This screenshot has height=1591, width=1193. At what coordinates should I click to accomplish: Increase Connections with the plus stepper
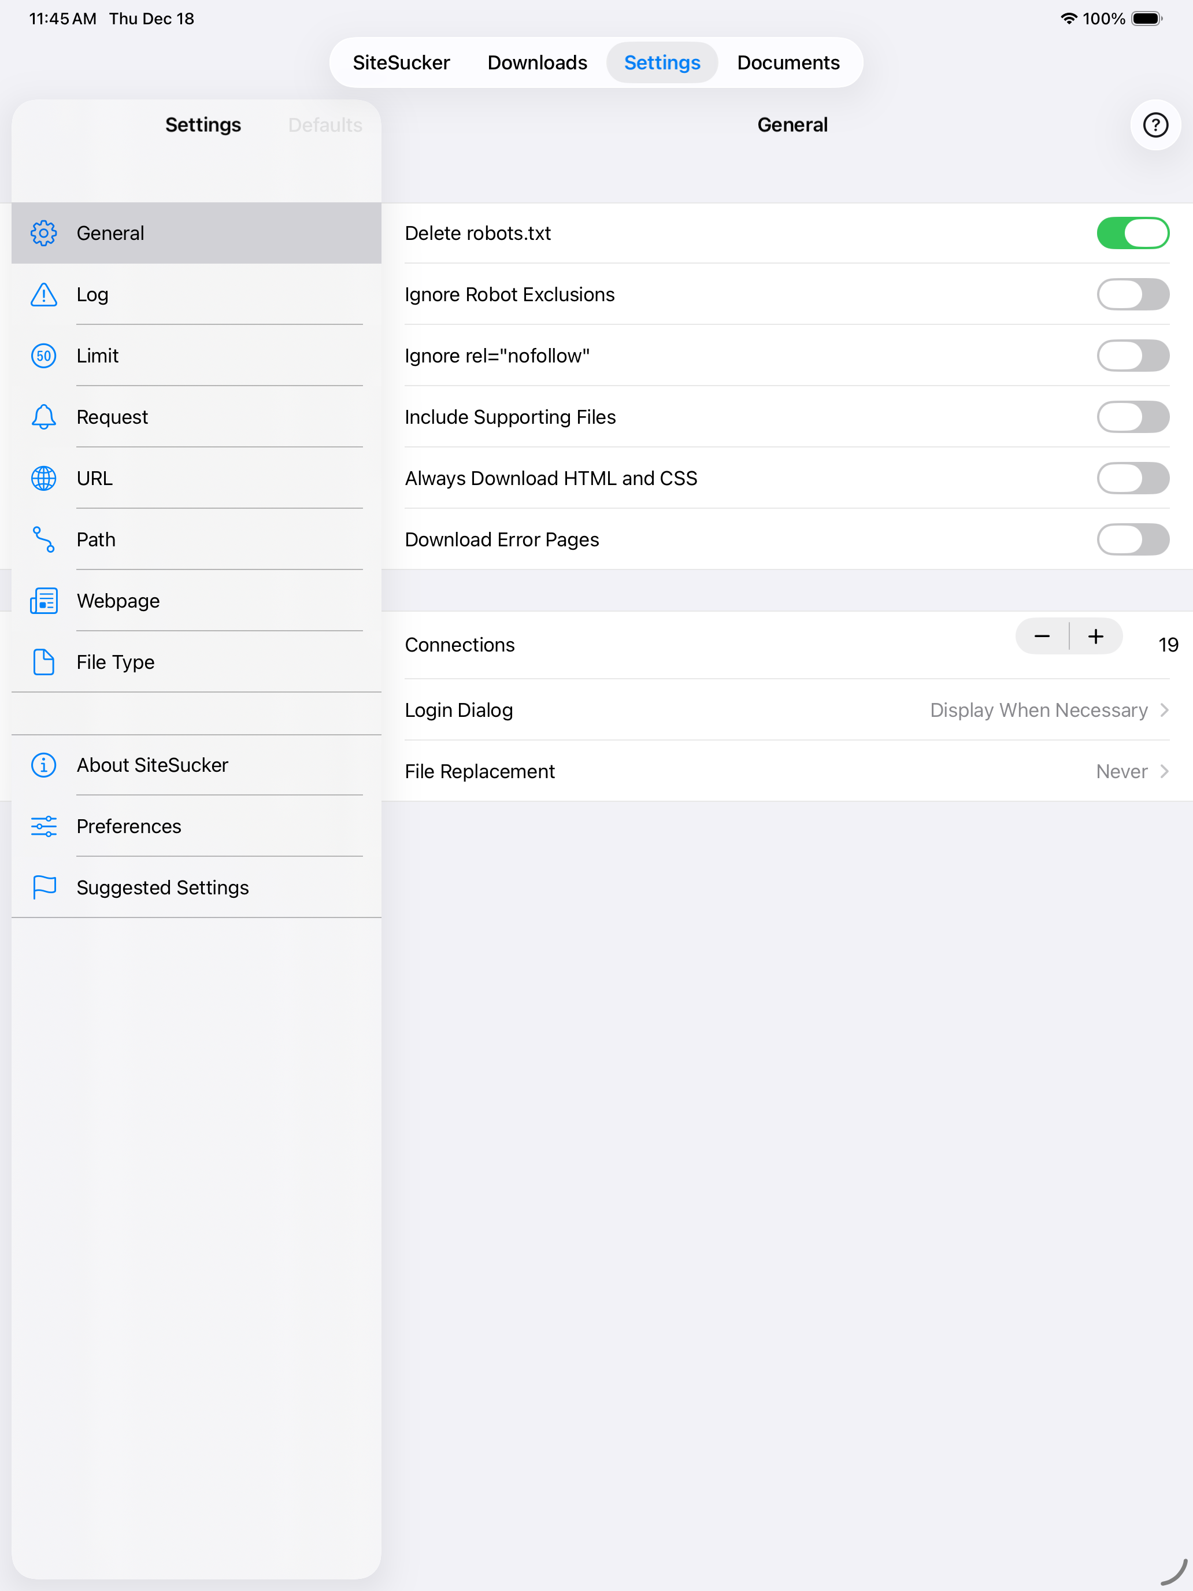click(x=1095, y=637)
